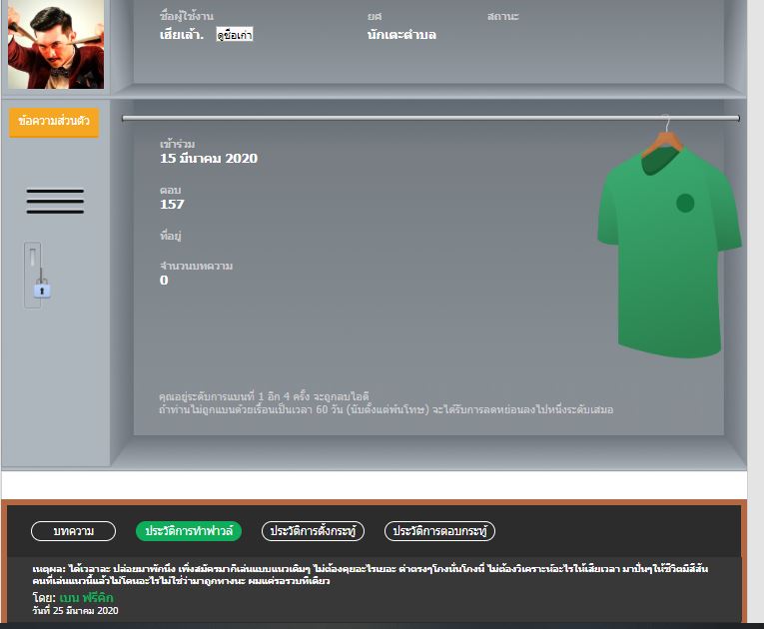Switch to the บทความ tab
The height and width of the screenshot is (629, 764).
pos(74,531)
